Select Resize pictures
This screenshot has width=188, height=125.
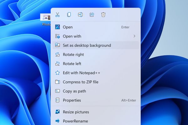[x=96, y=112]
